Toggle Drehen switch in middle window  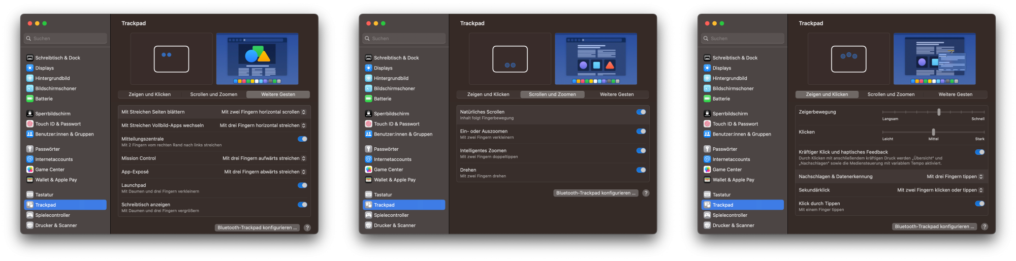(x=641, y=170)
